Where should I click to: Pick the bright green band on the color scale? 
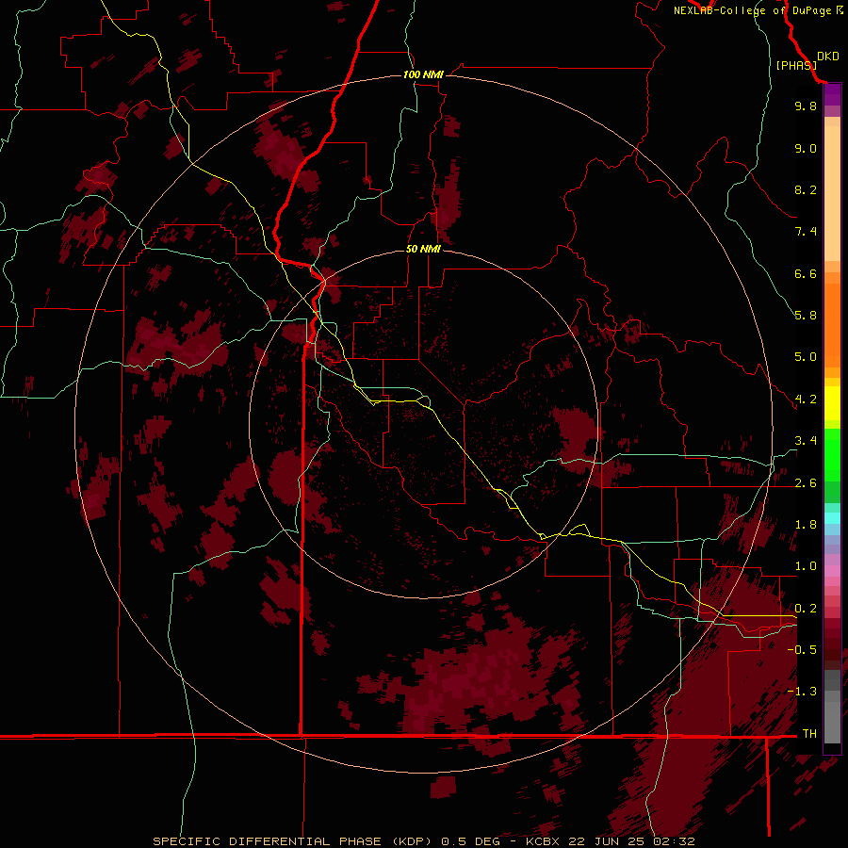pos(832,454)
